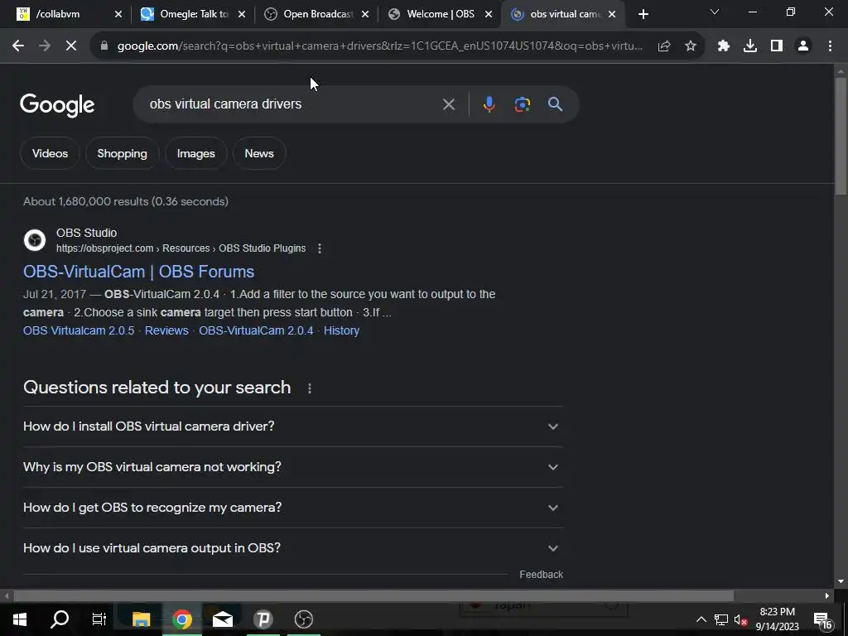Open OBS-VirtualCam 2.0.4 sitelink

point(256,330)
